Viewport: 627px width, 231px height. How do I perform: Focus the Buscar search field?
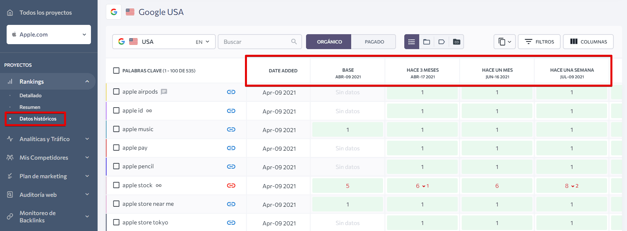(x=260, y=42)
